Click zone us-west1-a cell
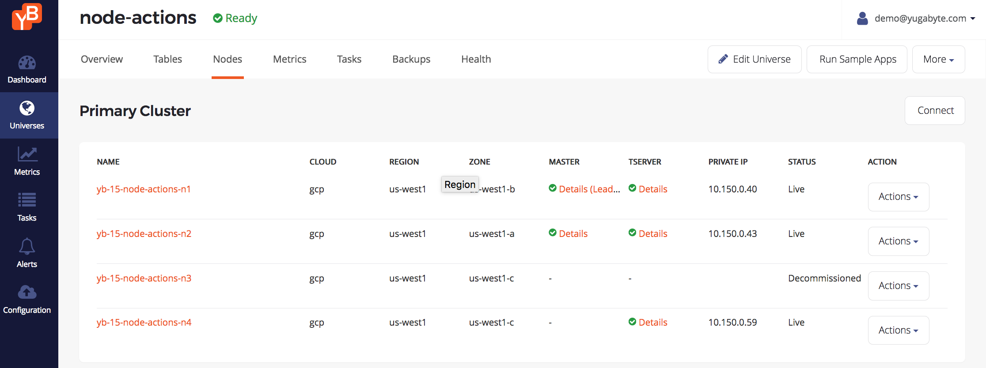 492,233
